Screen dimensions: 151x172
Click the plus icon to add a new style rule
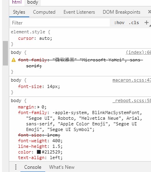tap(147, 23)
